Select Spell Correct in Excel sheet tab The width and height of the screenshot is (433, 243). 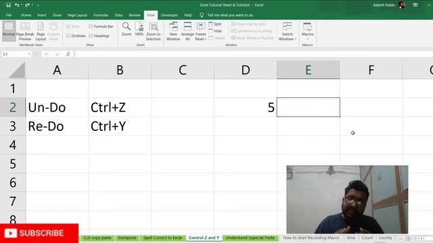click(162, 238)
